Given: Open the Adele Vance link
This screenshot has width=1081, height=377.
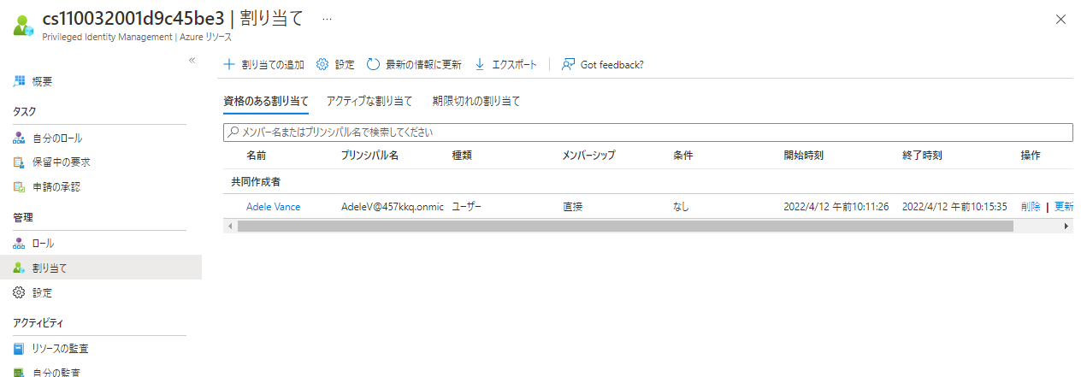Looking at the screenshot, I should 274,206.
